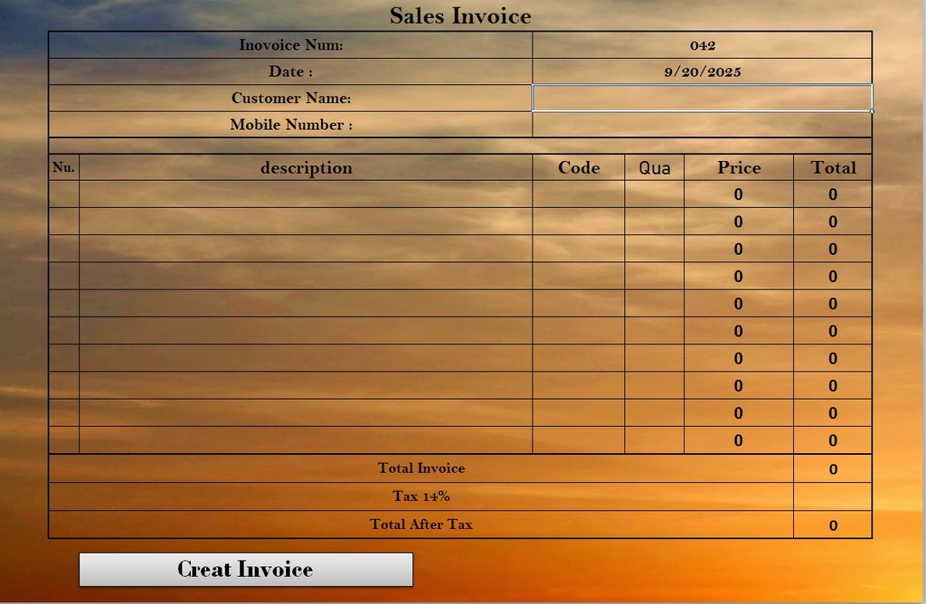Select the first item row's Code cell
This screenshot has width=926, height=604.
click(578, 194)
